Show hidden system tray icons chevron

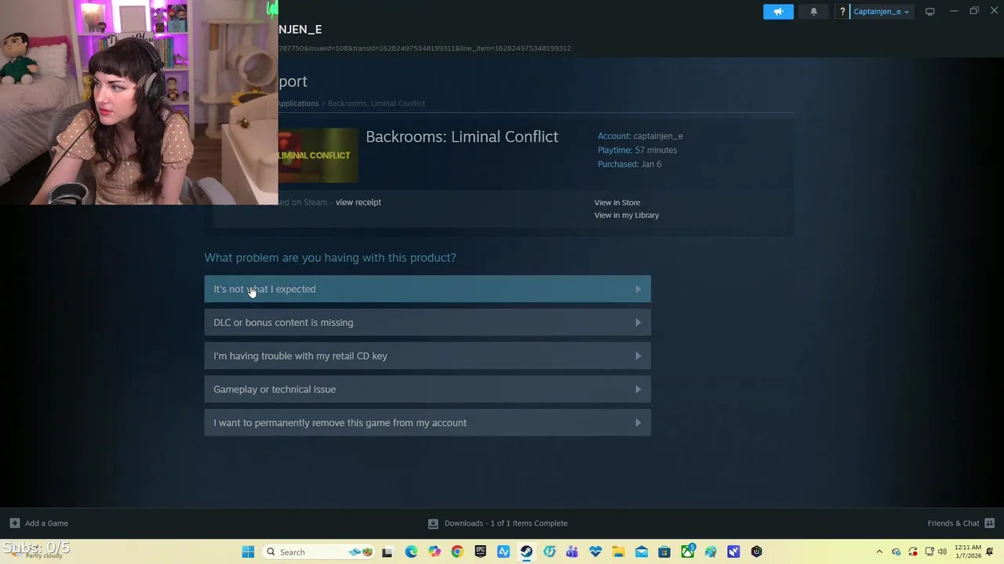click(x=879, y=552)
